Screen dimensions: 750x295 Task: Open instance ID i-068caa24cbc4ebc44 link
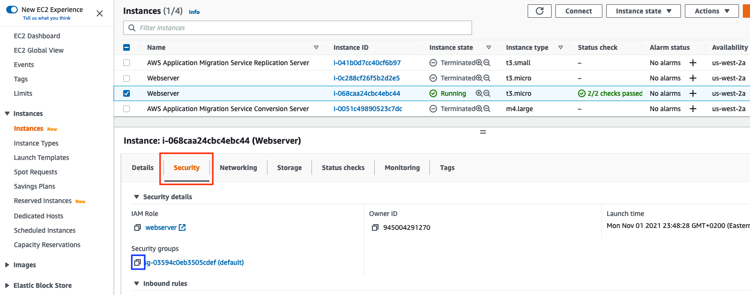(367, 93)
